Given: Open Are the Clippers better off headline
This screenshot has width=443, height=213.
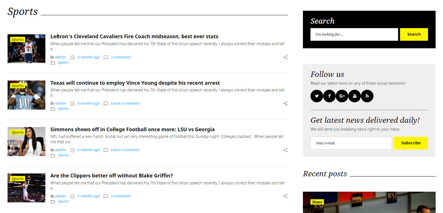Looking at the screenshot, I should pos(112,176).
